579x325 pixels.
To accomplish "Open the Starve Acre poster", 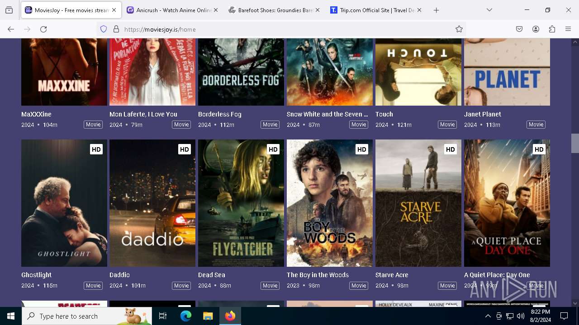I will [418, 203].
